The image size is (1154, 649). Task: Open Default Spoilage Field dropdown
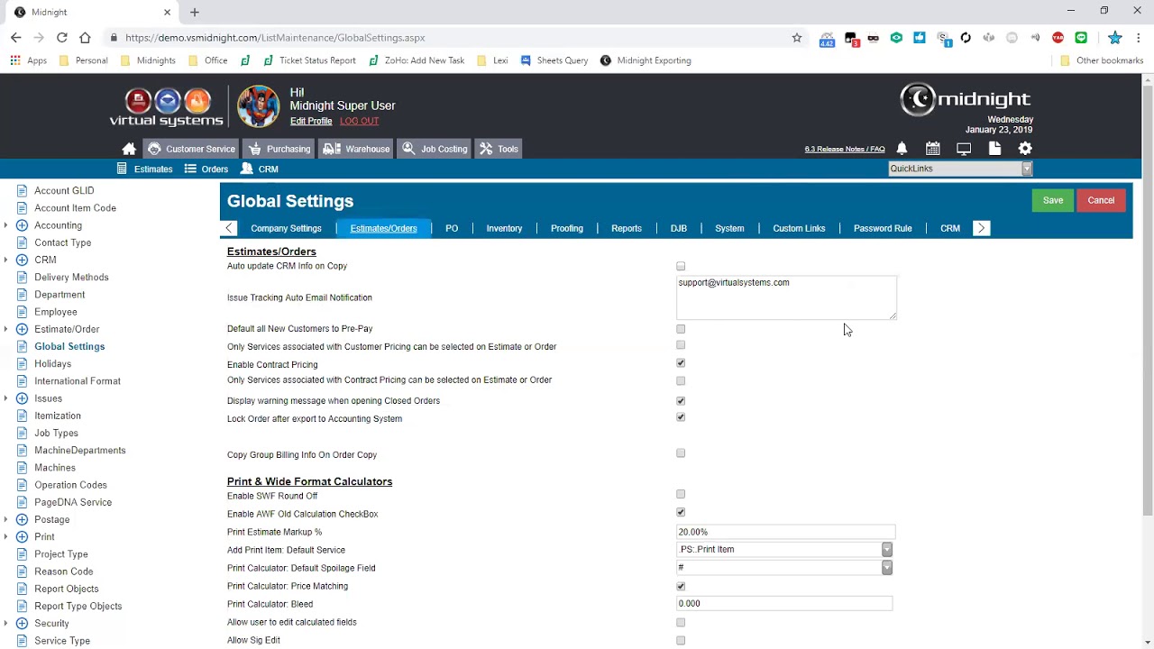pos(784,568)
